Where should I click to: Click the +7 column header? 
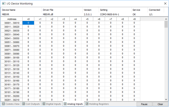(x=111, y=19)
